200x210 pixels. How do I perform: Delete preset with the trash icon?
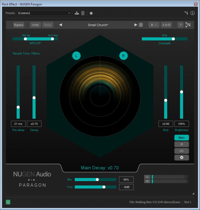(x=83, y=13)
